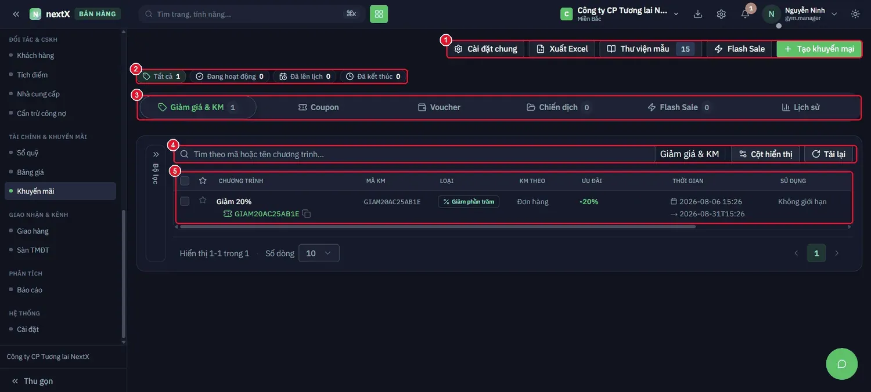Open the Chiến dịch tab
Viewport: 871px width, 392px height.
[559, 107]
